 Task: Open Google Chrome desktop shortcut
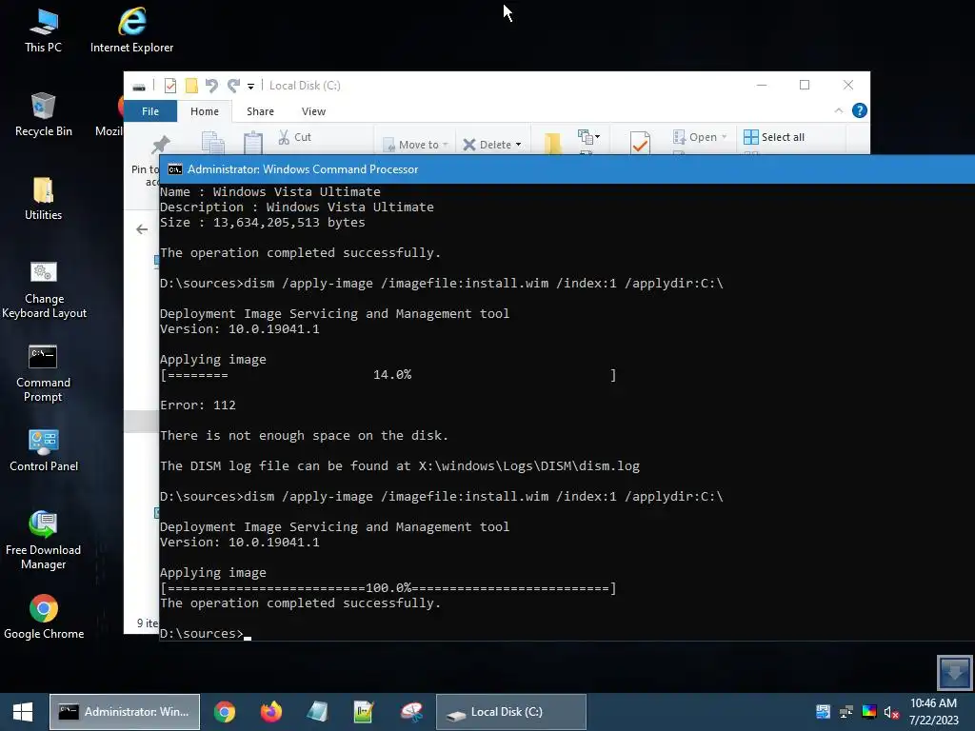point(44,617)
